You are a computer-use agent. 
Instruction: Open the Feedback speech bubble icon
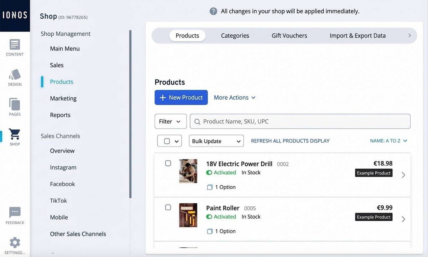[15, 215]
